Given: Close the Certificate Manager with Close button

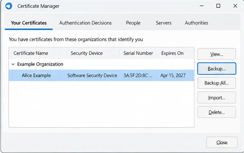Looking at the screenshot, I should point(222,142).
